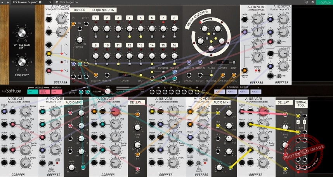Click the Sequencer 16 CLOCK IN jack
The width and height of the screenshot is (333, 177).
95,75
